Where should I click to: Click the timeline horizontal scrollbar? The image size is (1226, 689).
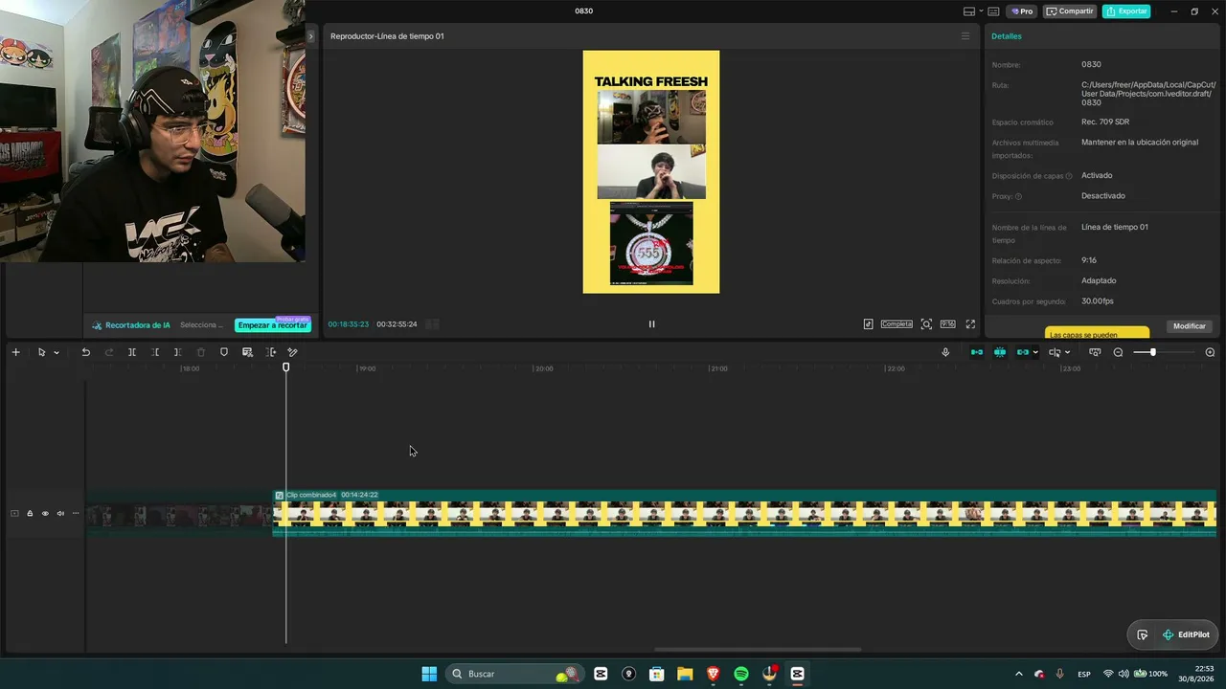tap(758, 650)
